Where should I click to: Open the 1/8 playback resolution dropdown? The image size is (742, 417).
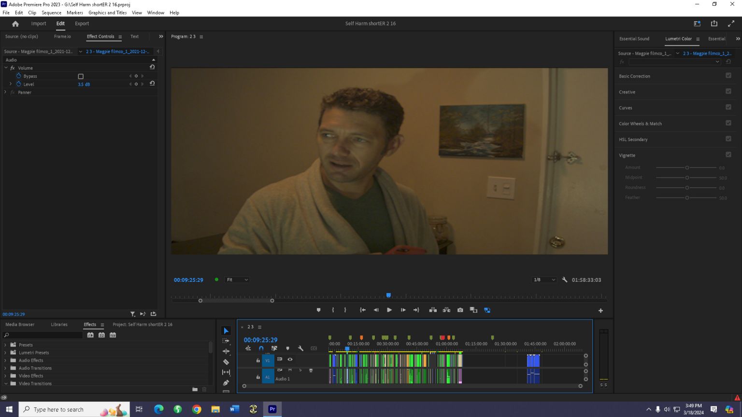(x=543, y=280)
